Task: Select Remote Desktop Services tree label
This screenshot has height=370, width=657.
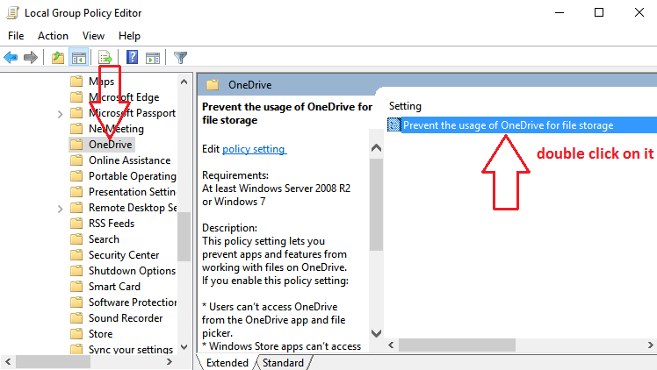Action: pos(132,208)
